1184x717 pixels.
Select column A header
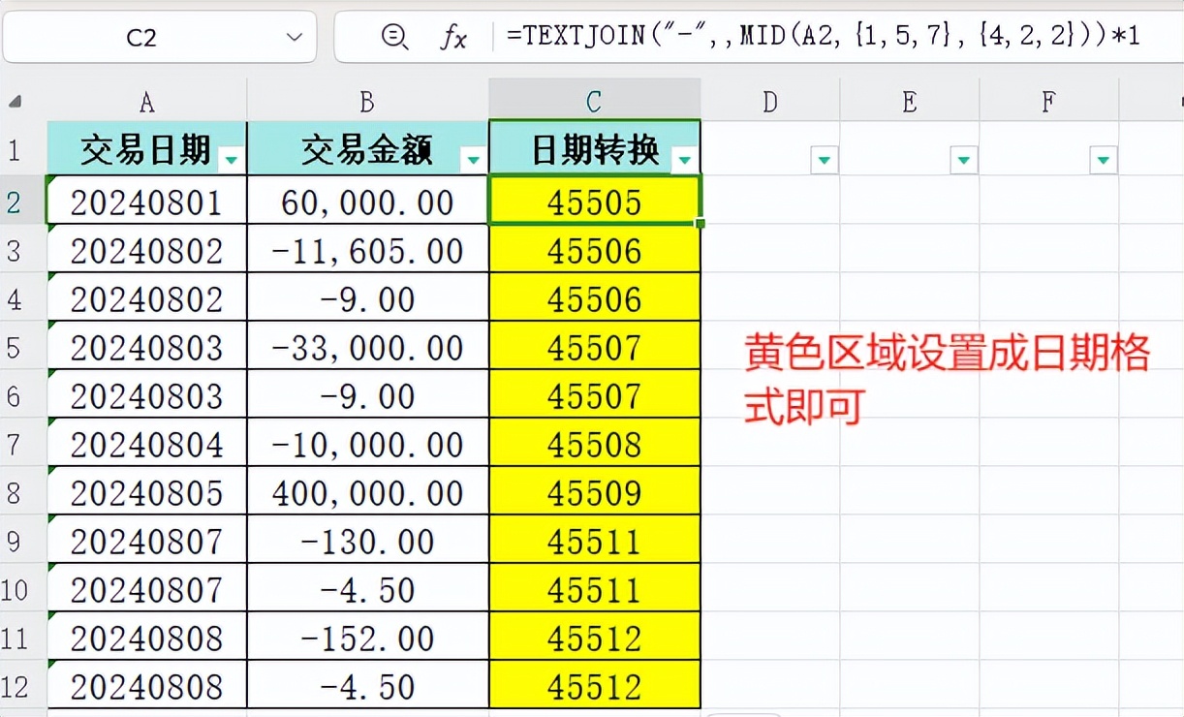tap(147, 101)
